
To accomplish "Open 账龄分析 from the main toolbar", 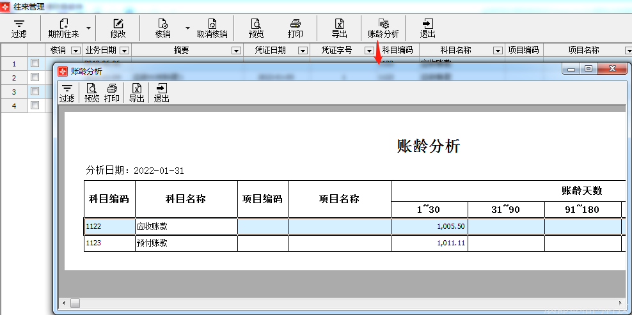I will point(383,28).
